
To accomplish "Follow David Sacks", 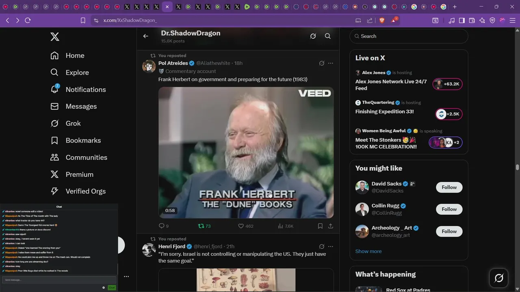I will pos(449,187).
